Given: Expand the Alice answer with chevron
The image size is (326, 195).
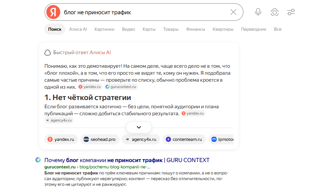Looking at the screenshot, I should (139, 127).
